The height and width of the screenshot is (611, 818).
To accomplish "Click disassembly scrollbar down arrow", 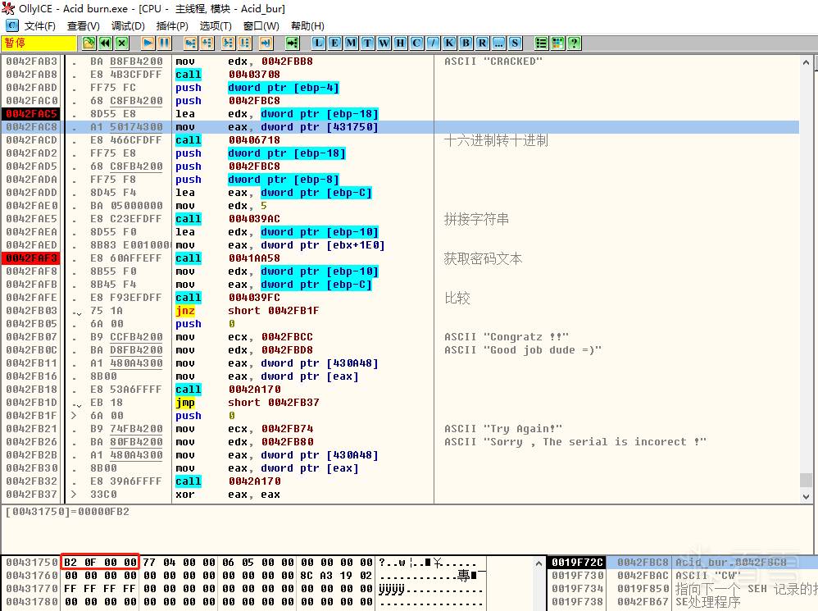I will pos(806,497).
